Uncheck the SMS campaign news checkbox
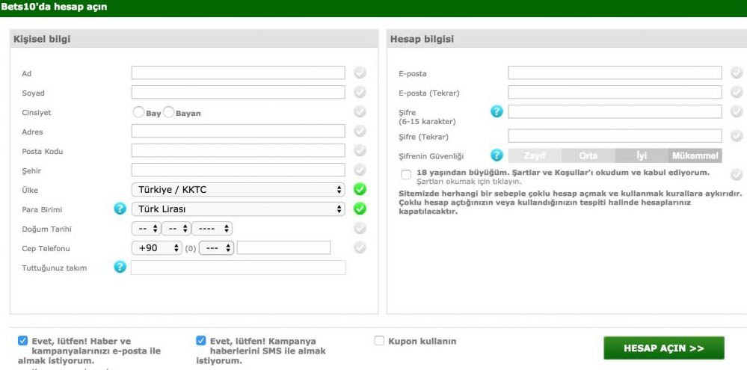Screen dimensions: 747x370 point(201,341)
